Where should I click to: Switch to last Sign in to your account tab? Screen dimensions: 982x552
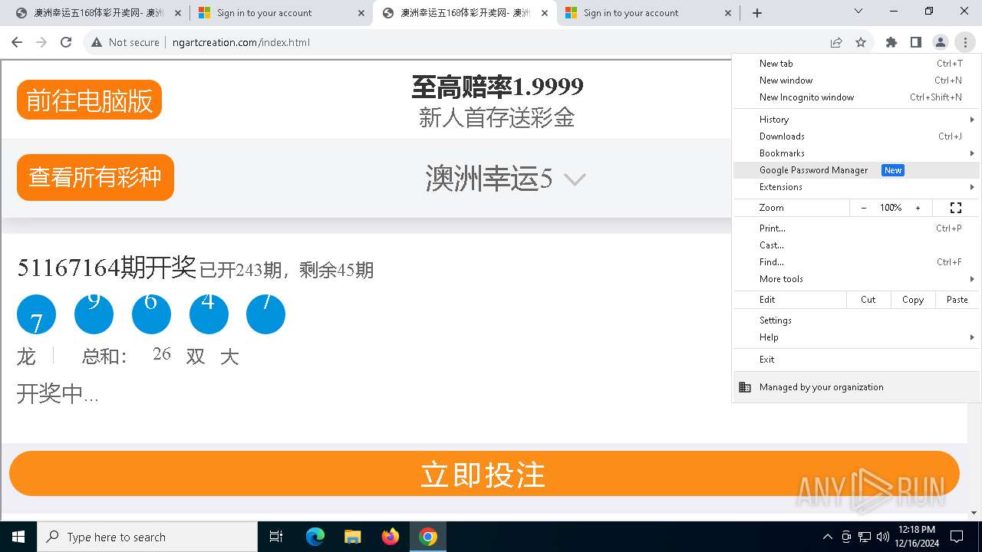coord(648,13)
